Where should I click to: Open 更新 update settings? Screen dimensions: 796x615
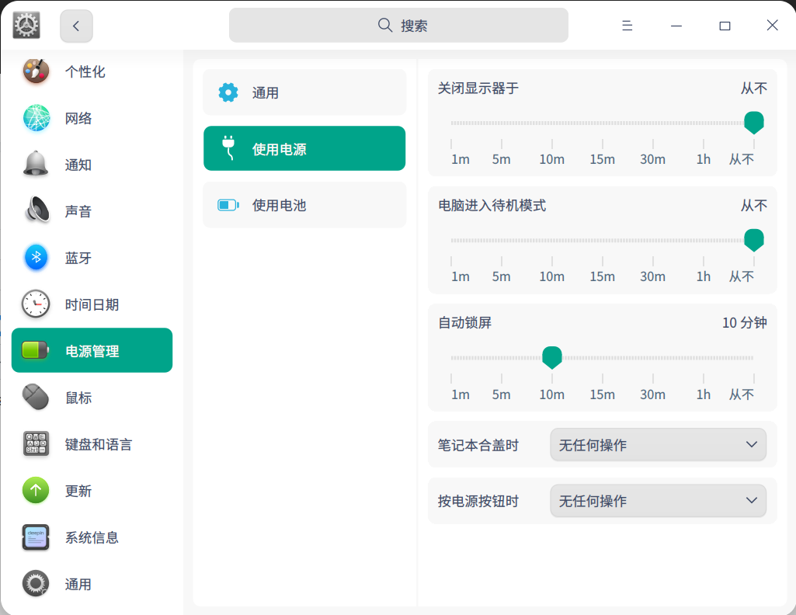point(78,491)
